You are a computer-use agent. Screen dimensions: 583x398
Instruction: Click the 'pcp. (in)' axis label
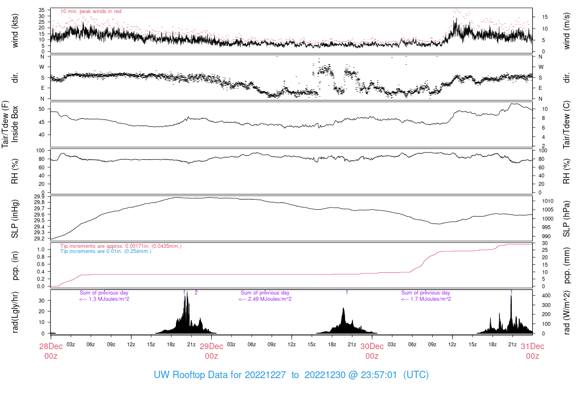tap(15, 266)
